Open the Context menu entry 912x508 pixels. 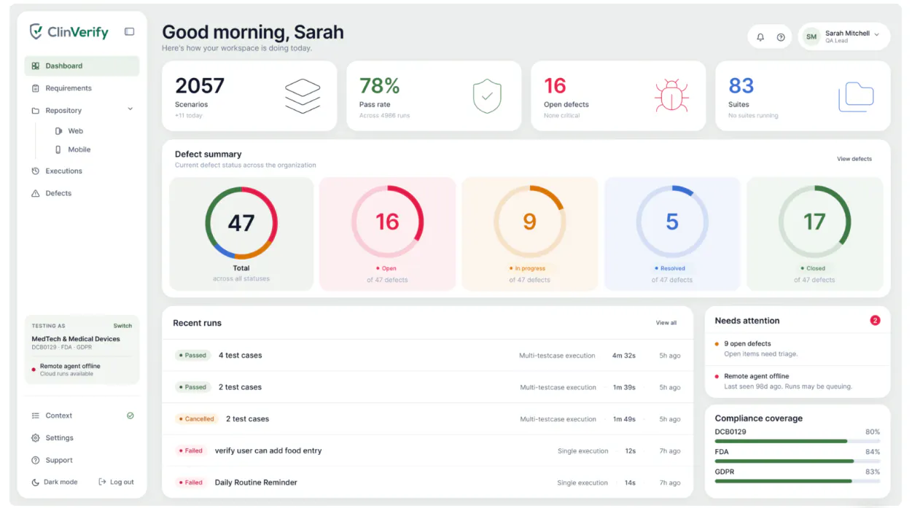click(82, 415)
